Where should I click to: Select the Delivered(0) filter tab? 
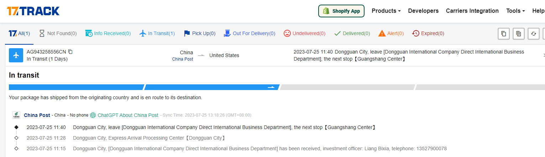352,34
